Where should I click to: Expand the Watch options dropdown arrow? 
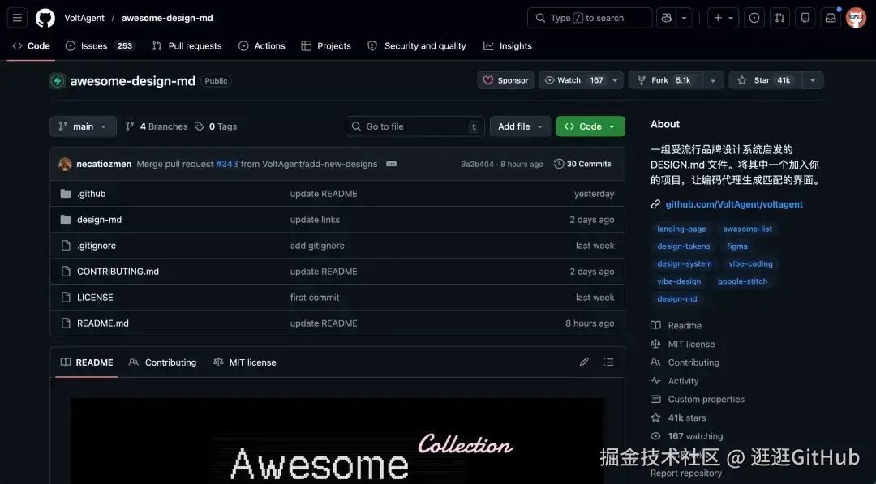coord(615,80)
